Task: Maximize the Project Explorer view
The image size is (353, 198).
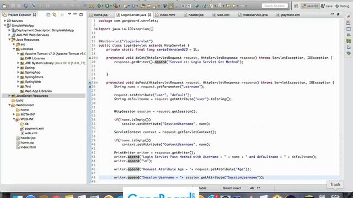Action: click(x=81, y=15)
